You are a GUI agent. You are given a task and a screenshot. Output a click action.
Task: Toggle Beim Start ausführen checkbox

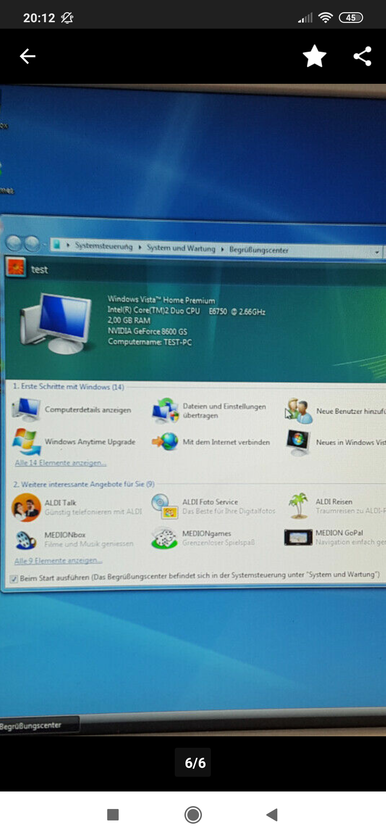pyautogui.click(x=14, y=579)
